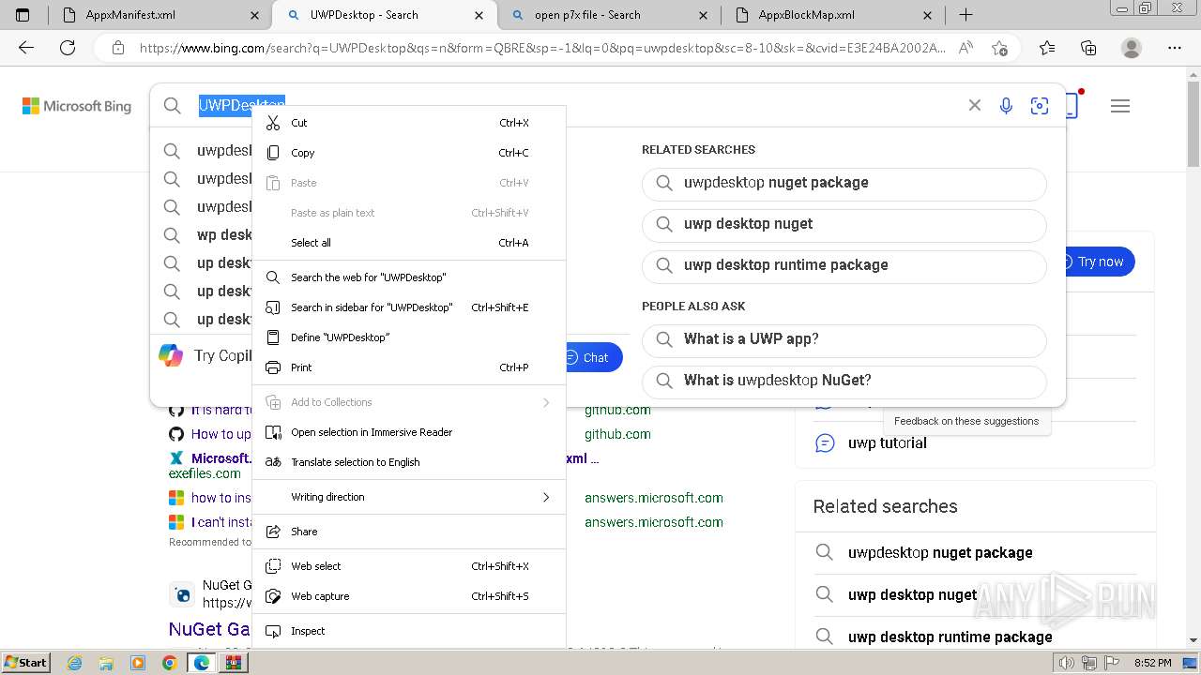Open the Windows Start menu
The height and width of the screenshot is (675, 1201).
tap(26, 662)
